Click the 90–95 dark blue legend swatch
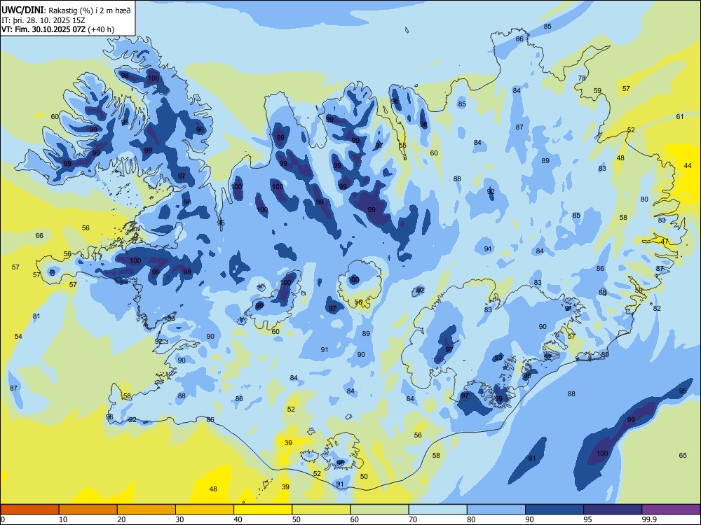Viewport: 701px width, 525px height. (x=554, y=510)
